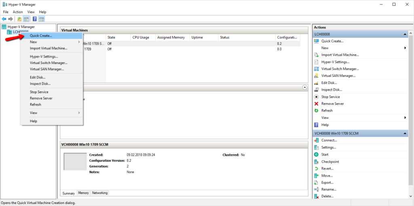Click the Delete icon in Actions pane
This screenshot has width=414, height=206.
pos(316,196)
